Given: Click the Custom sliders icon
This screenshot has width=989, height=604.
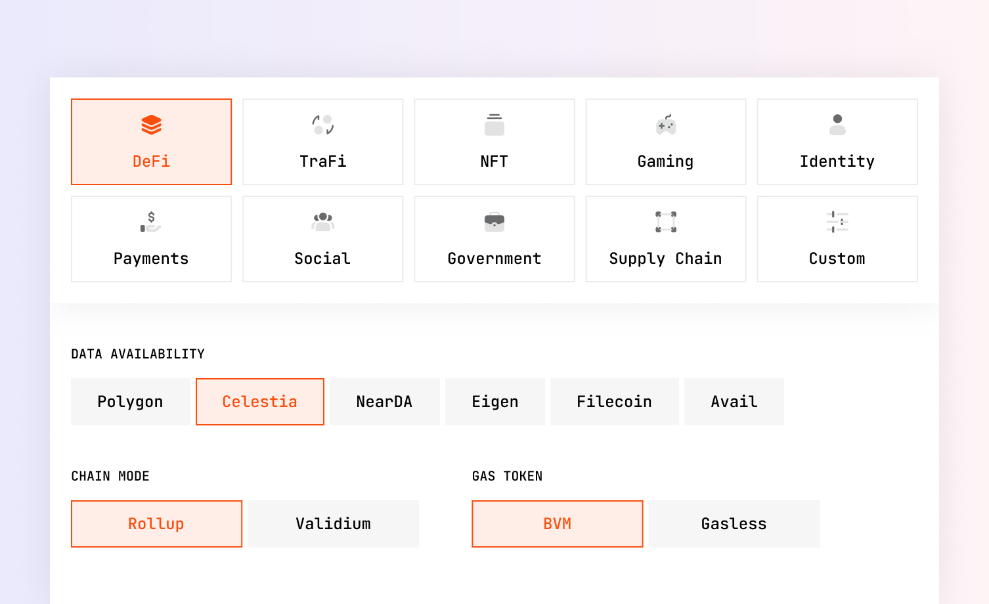Looking at the screenshot, I should (837, 222).
